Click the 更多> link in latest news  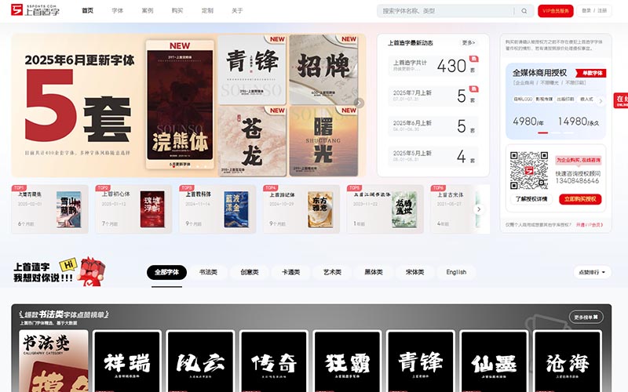pyautogui.click(x=468, y=42)
